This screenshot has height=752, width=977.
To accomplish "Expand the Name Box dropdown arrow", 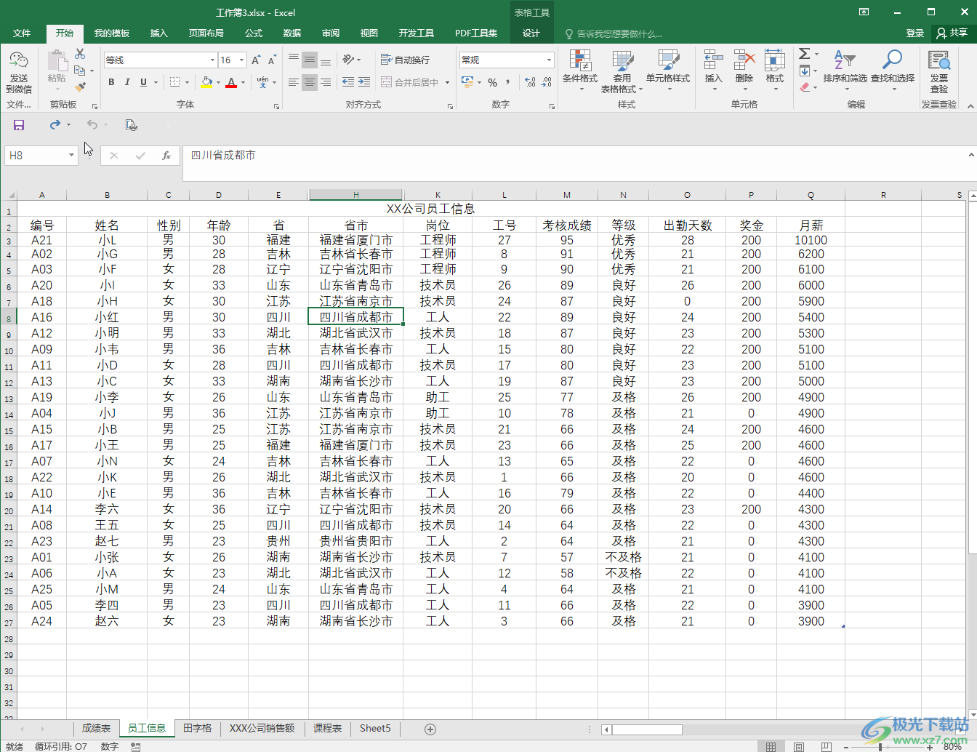I will point(71,156).
